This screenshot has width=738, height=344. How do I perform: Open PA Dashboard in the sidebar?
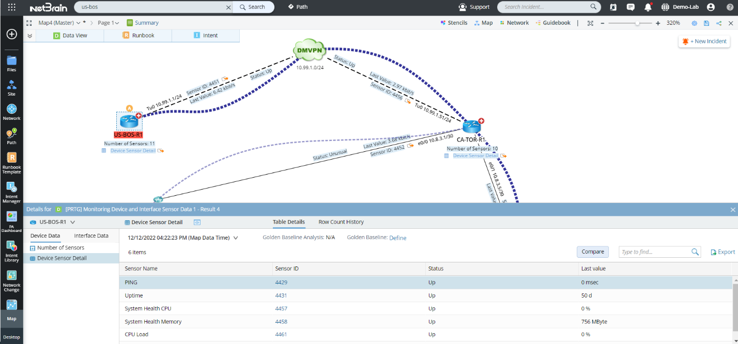11,222
